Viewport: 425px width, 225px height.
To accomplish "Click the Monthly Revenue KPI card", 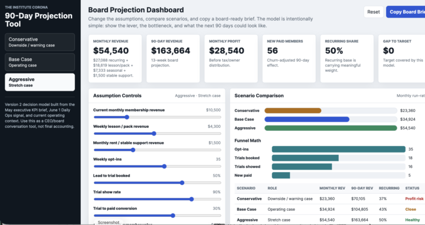I will [115, 58].
